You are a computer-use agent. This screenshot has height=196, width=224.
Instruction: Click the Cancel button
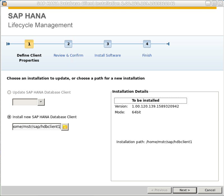[x=210, y=190]
